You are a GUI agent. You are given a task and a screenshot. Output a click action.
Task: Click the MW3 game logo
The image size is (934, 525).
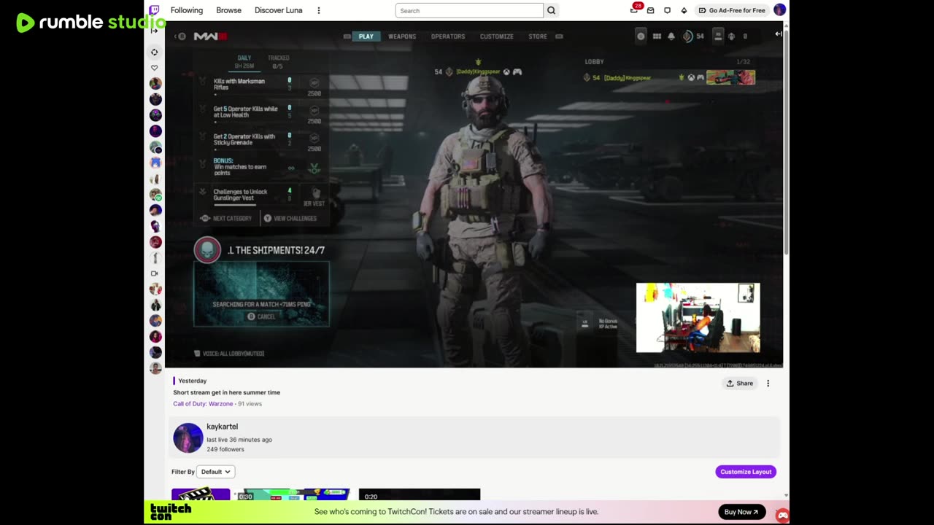coord(210,36)
